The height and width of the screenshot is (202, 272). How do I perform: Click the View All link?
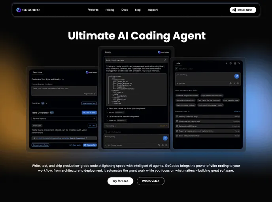(x=237, y=112)
